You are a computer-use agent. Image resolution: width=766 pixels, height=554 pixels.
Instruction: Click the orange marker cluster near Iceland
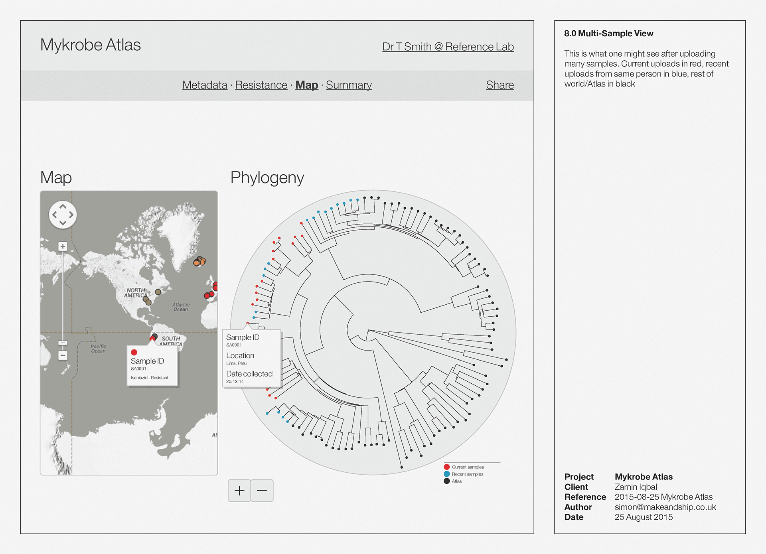click(199, 261)
